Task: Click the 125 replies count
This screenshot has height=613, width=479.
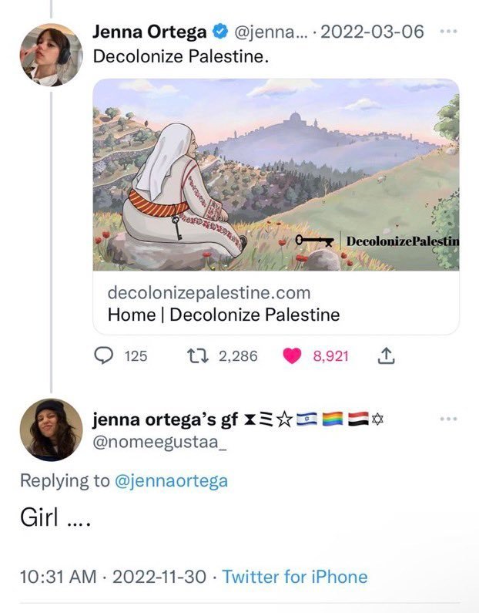Action: coord(136,356)
